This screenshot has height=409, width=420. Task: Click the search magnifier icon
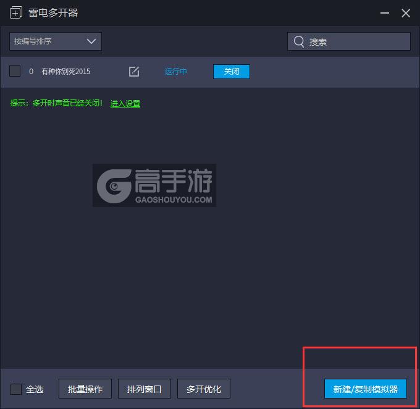click(x=299, y=42)
